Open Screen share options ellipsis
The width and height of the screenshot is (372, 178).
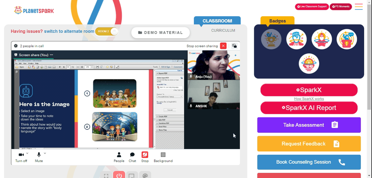(51, 55)
